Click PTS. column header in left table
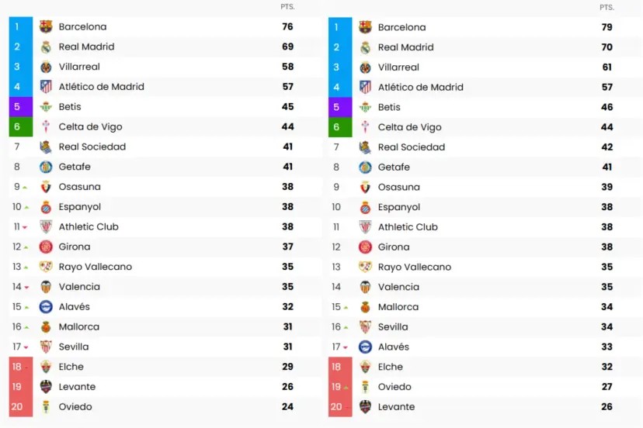 tap(287, 7)
